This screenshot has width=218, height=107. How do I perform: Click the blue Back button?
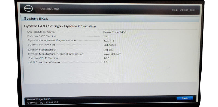pos(185,98)
